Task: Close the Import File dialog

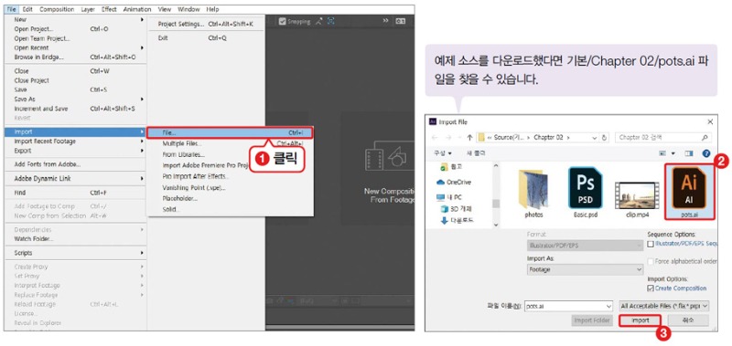Action: click(x=710, y=122)
